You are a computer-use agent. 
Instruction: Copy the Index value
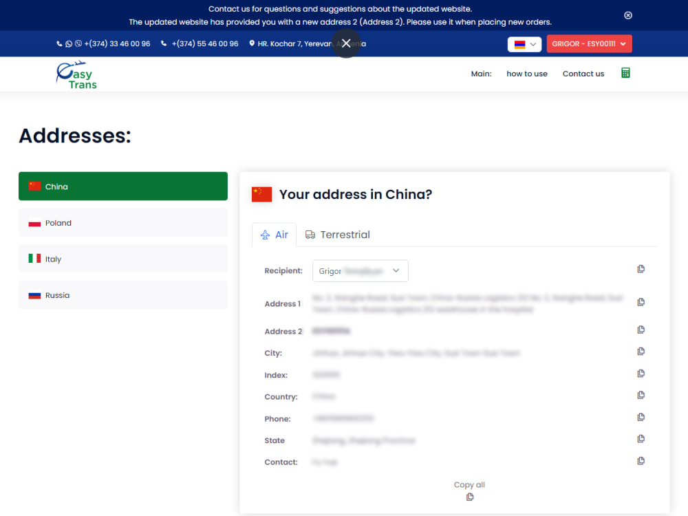pos(641,374)
